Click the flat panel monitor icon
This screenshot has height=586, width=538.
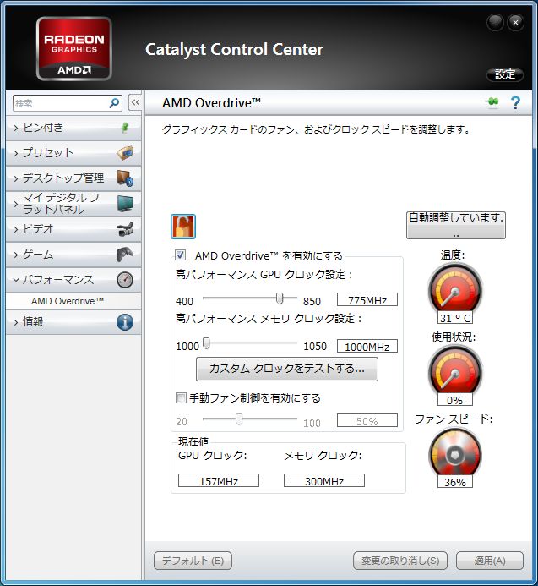125,204
